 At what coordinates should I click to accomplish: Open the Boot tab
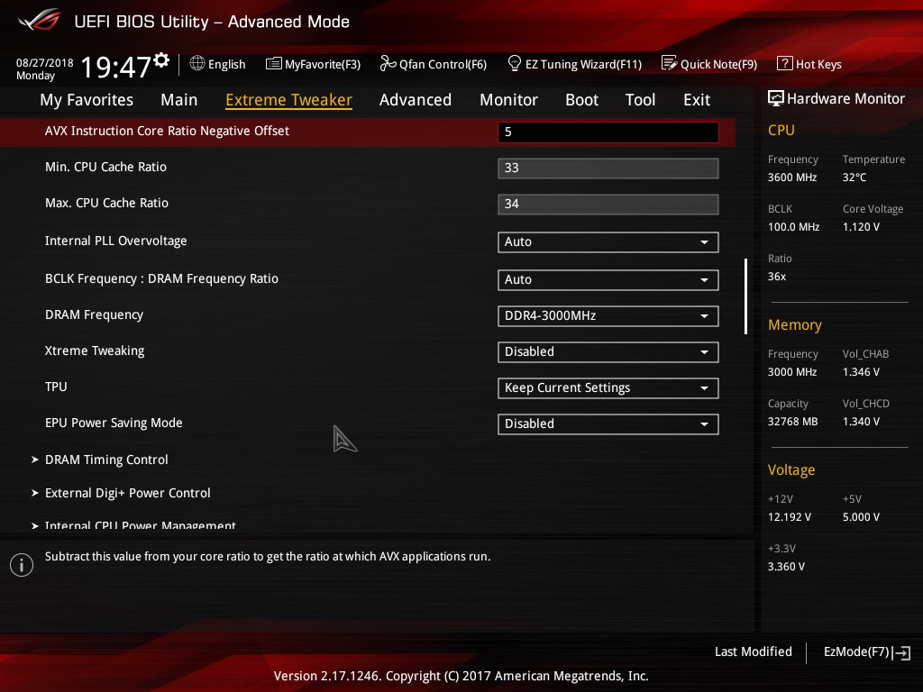coord(581,100)
